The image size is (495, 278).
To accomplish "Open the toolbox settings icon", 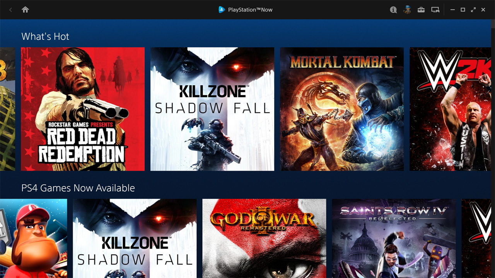I will click(x=421, y=10).
